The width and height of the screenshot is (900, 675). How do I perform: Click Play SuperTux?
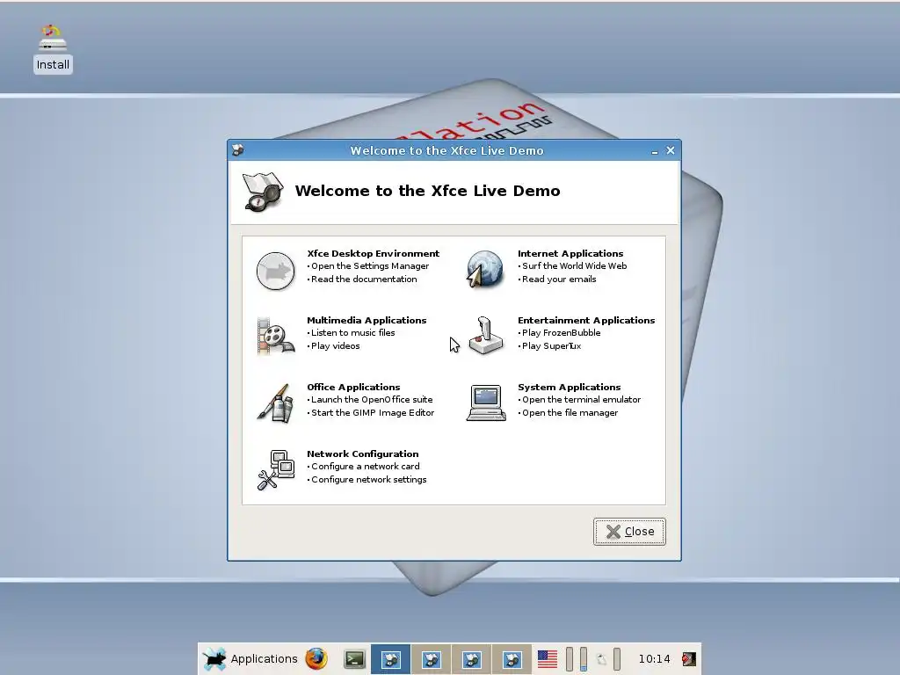[x=551, y=346]
